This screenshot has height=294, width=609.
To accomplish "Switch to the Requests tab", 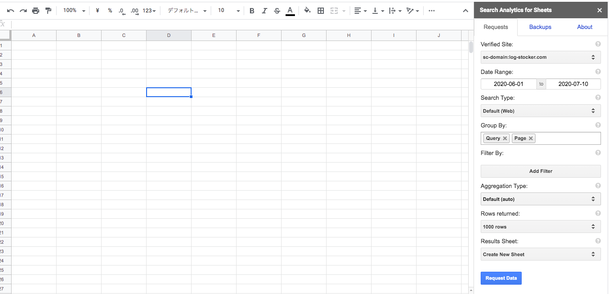I will coord(496,27).
